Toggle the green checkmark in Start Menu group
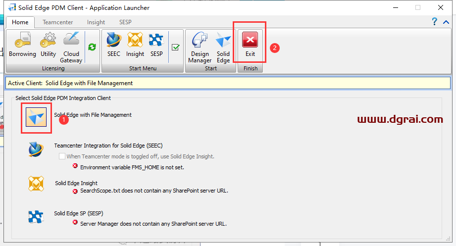This screenshot has height=246, width=456. tap(176, 47)
